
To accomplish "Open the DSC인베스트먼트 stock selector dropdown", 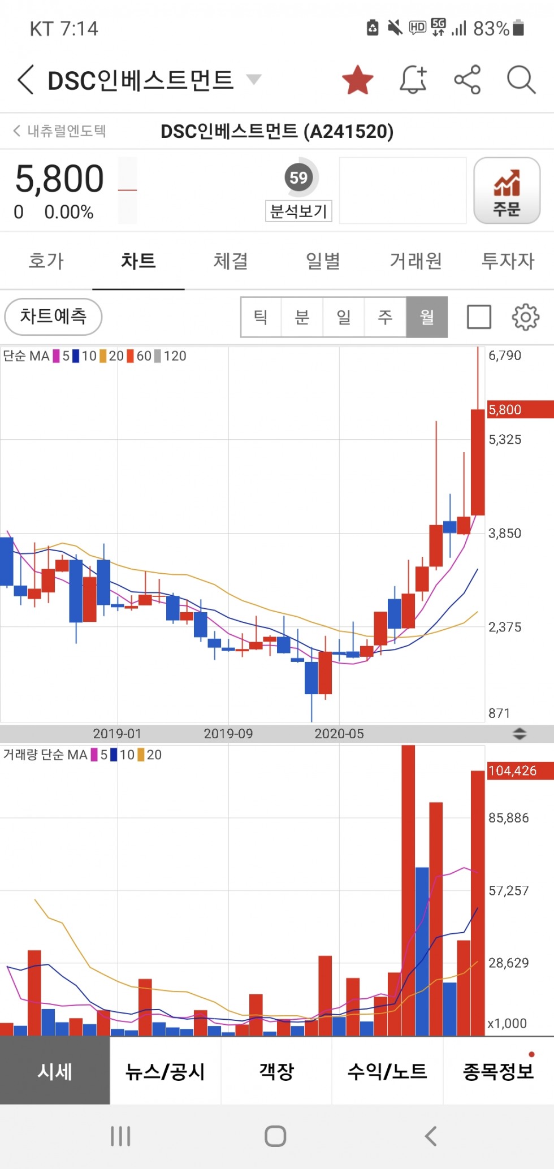I will pyautogui.click(x=254, y=79).
